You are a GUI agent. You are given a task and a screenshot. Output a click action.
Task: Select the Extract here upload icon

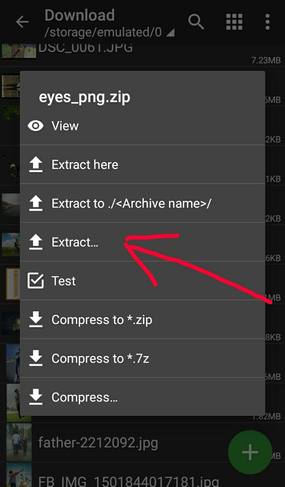35,164
